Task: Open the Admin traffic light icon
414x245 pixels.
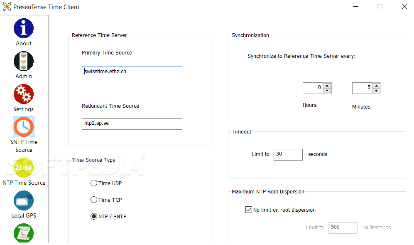Action: [24, 61]
